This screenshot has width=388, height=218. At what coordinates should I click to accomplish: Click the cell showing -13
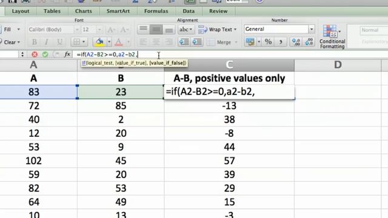229,106
